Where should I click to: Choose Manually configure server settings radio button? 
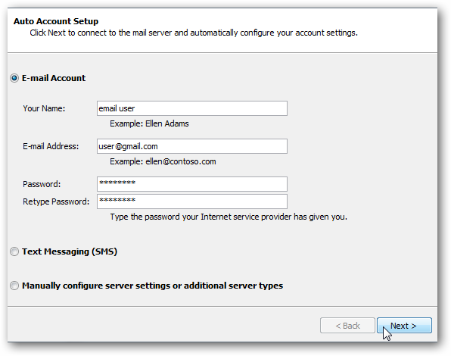point(14,286)
